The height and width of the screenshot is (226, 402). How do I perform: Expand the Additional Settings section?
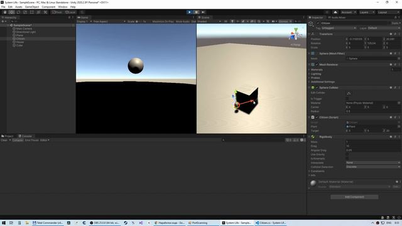coord(310,82)
